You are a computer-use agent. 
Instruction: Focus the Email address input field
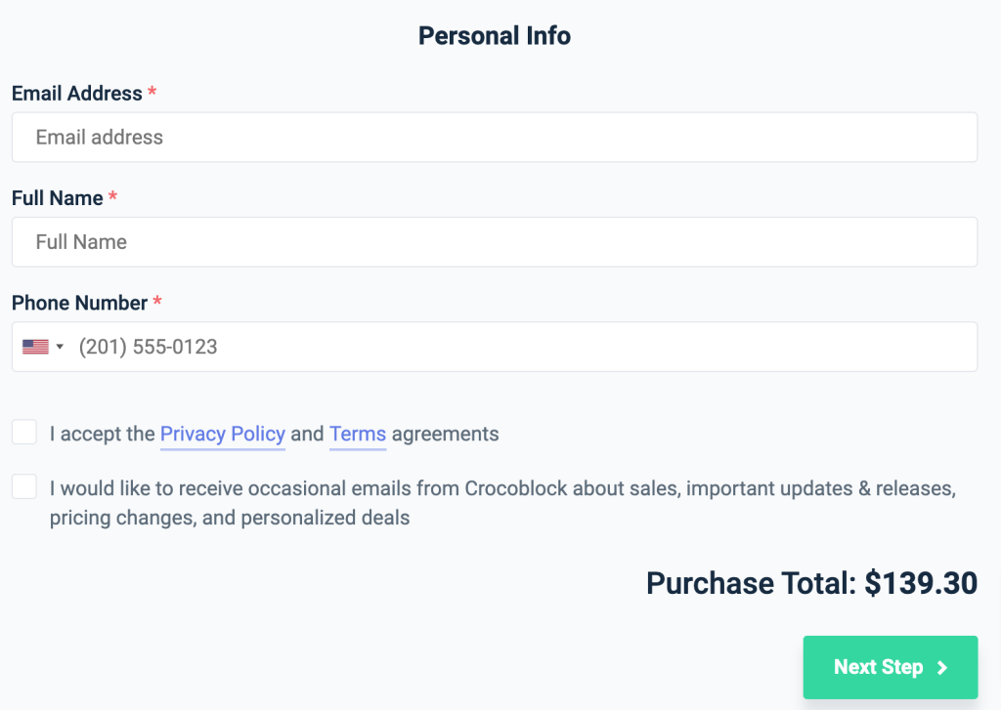[494, 137]
